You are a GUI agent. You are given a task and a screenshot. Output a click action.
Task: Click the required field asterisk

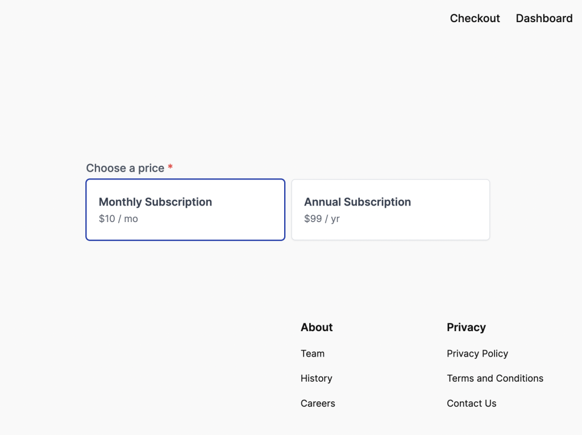170,168
